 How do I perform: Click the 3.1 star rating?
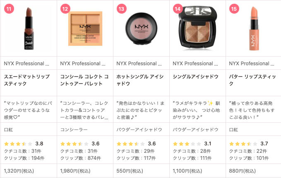point(192,144)
